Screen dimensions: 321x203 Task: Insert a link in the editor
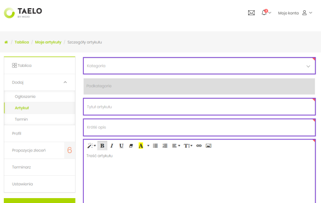199,146
